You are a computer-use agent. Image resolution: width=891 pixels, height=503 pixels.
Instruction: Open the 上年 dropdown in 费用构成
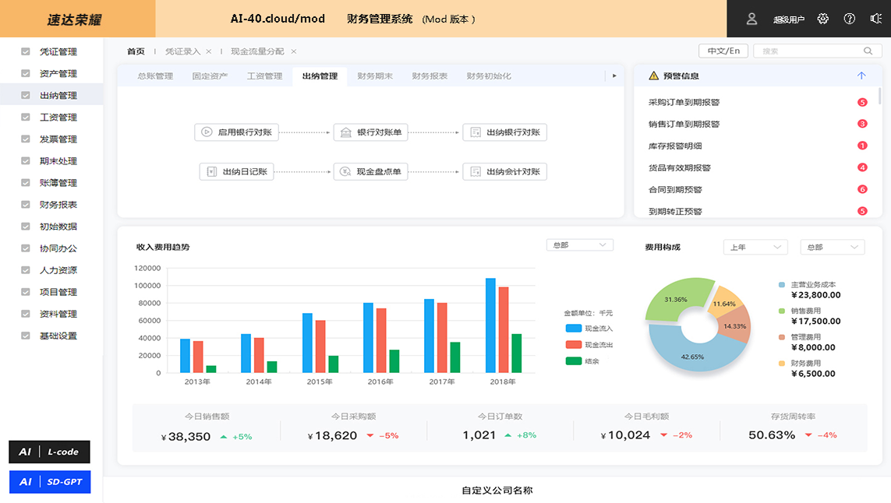point(755,247)
